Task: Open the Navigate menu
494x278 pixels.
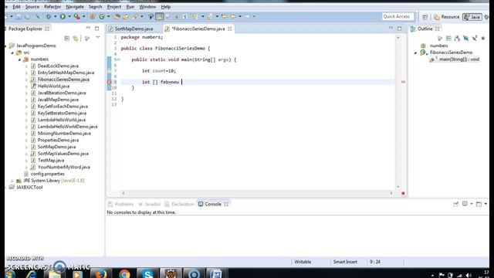Action: [75, 7]
